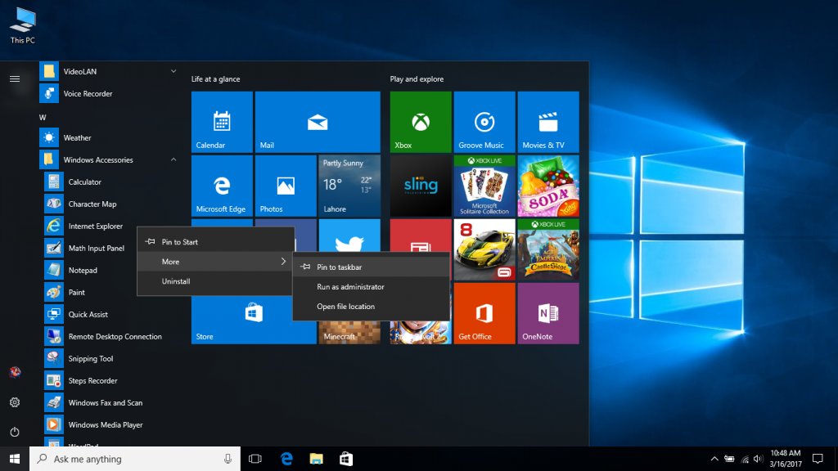Choose Run as administrator
838x471 pixels.
click(x=350, y=287)
